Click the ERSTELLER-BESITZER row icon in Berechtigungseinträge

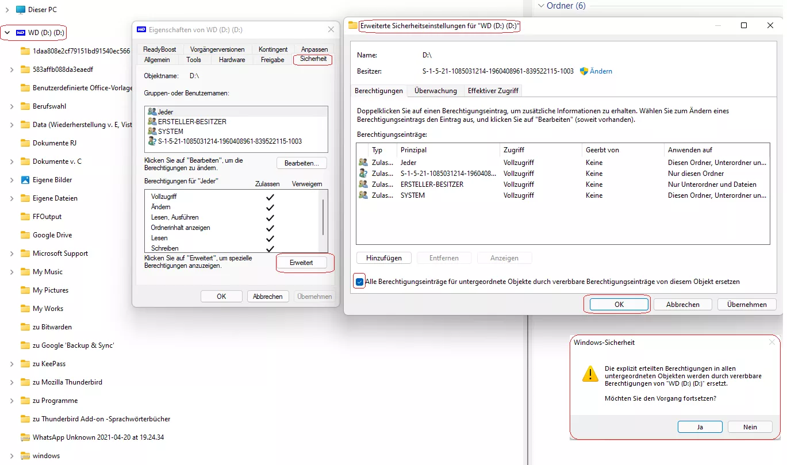coord(363,185)
